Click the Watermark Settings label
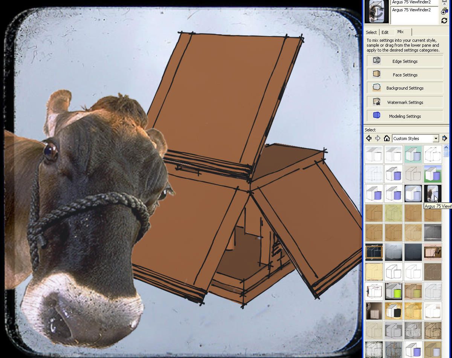The height and width of the screenshot is (358, 452). [x=405, y=102]
